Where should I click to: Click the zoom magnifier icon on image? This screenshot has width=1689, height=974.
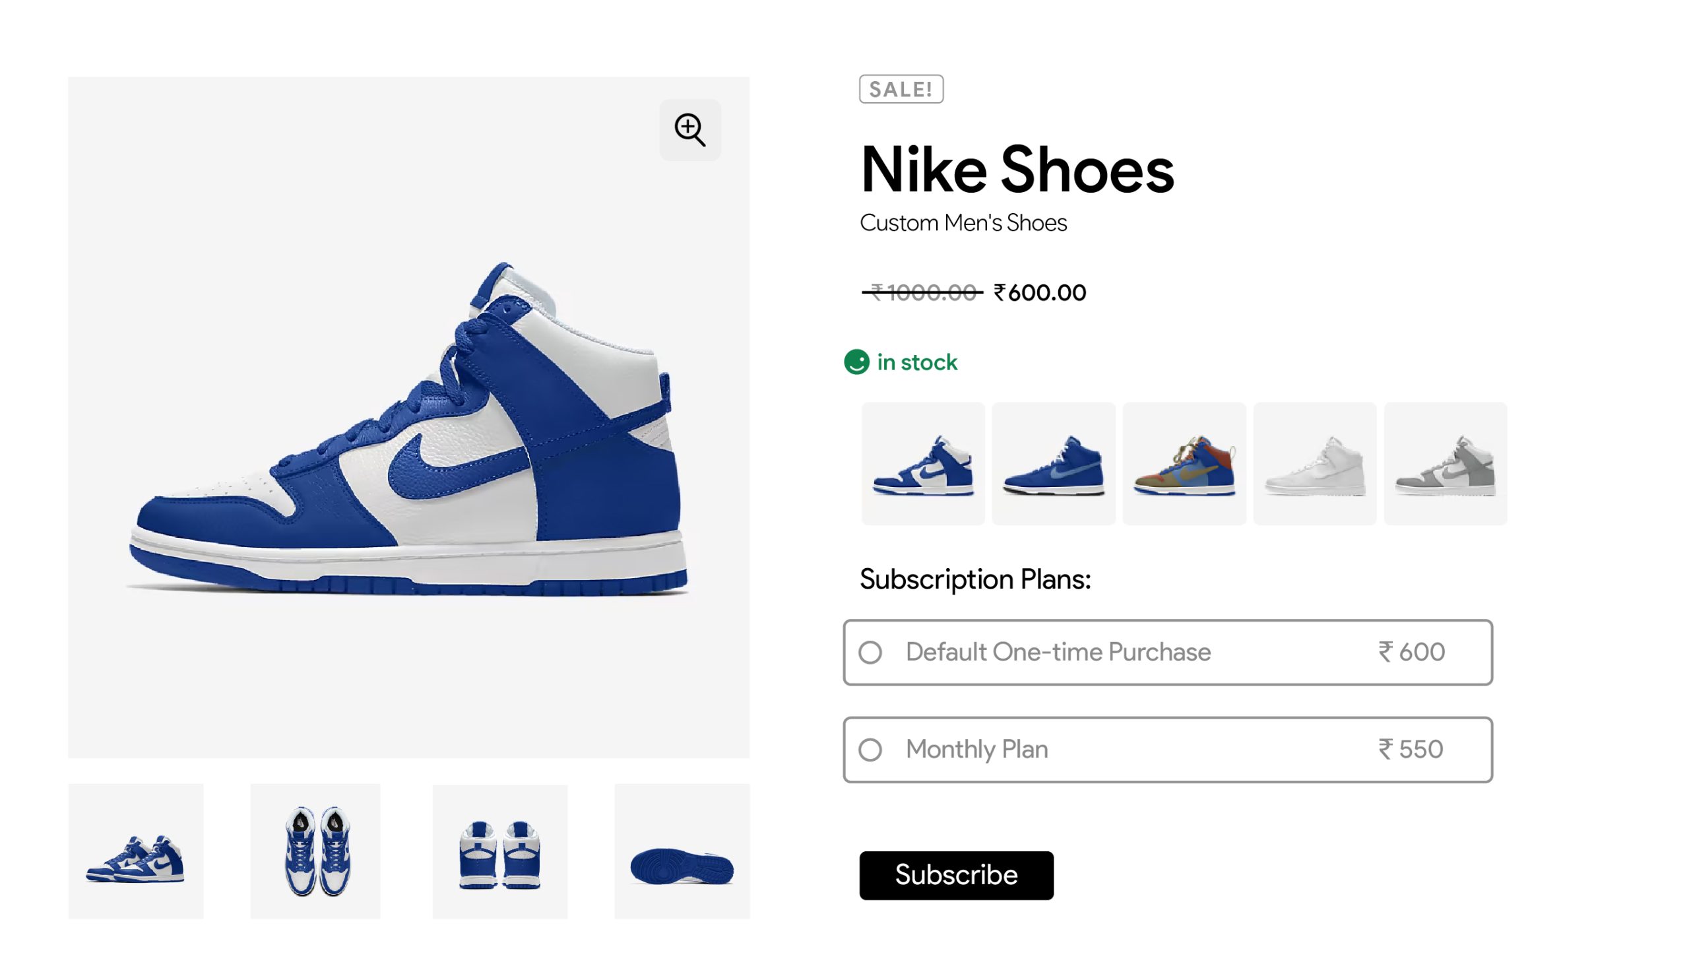pos(689,130)
